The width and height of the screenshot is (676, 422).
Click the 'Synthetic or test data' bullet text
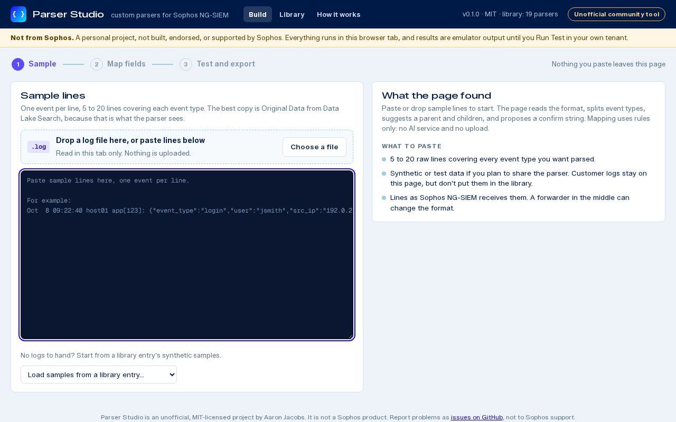[519, 178]
